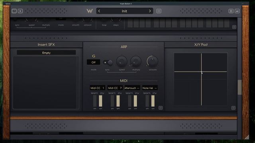The image size is (255, 143).
Task: Click the MIDI section title
Action: point(124,81)
